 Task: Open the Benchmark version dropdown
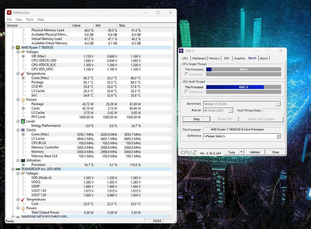pos(278,104)
